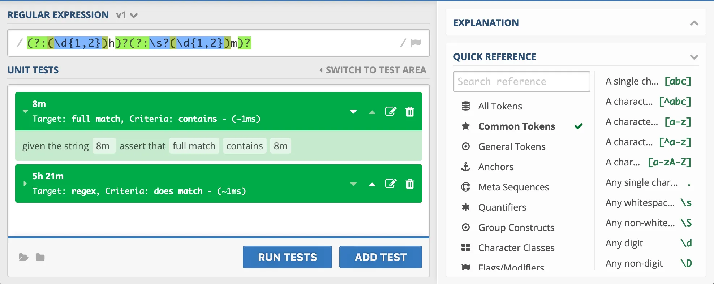Click the Quantifiers asterisk icon

(x=466, y=207)
